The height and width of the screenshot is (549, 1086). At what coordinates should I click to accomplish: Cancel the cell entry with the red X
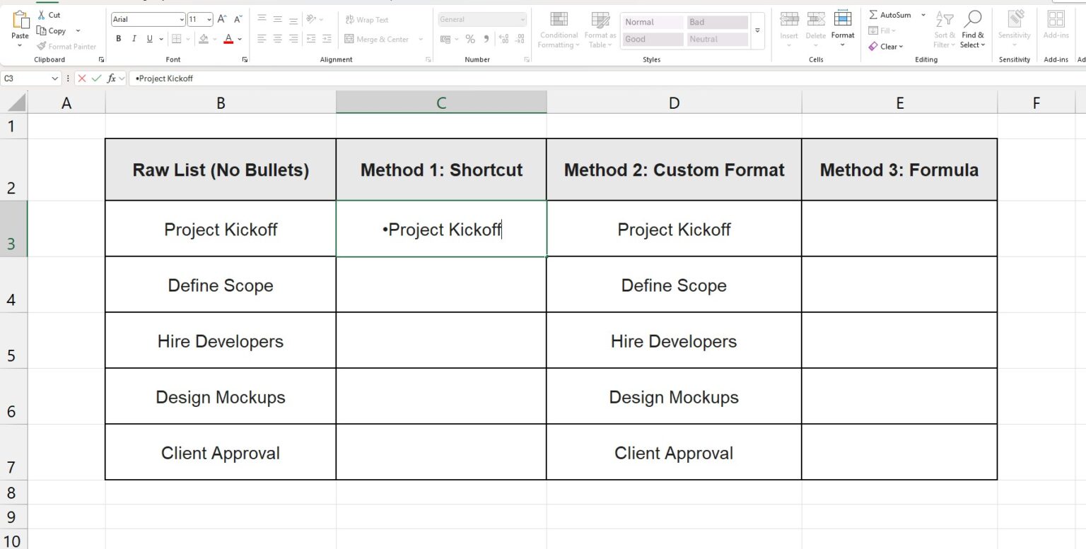coord(82,78)
